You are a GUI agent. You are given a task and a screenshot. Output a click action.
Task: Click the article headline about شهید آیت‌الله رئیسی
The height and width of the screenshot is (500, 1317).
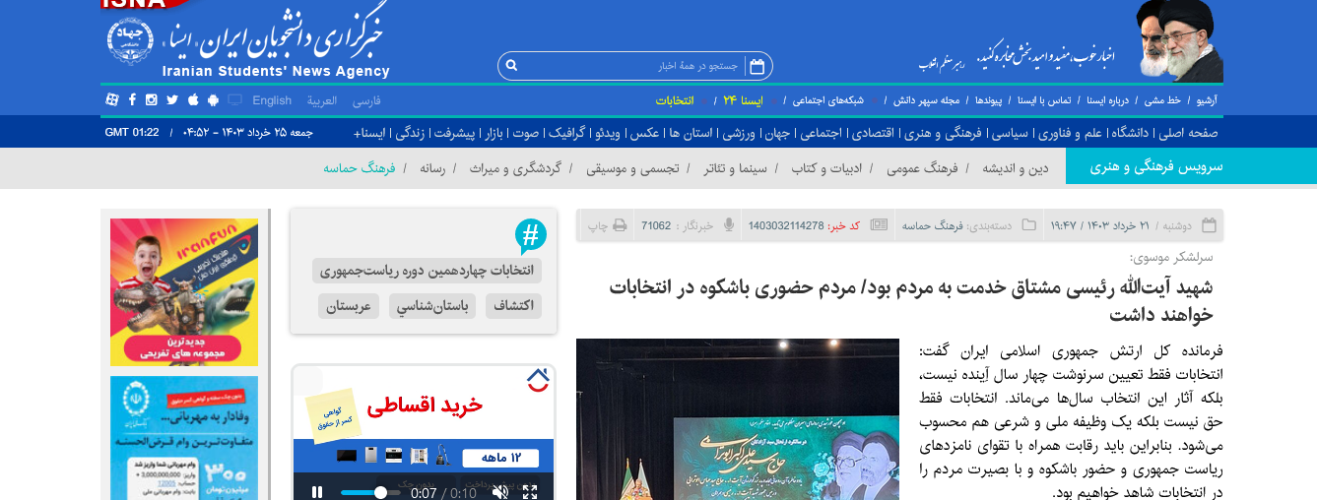[x=911, y=301]
